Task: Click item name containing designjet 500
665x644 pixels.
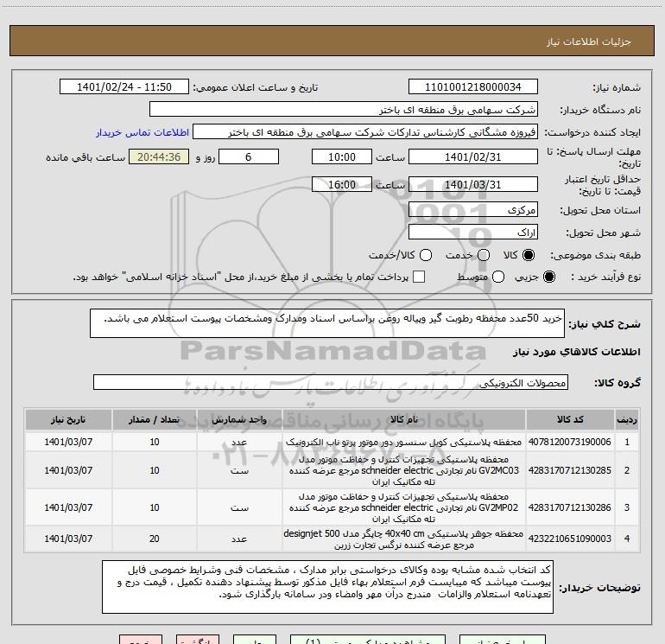Action: (404, 539)
